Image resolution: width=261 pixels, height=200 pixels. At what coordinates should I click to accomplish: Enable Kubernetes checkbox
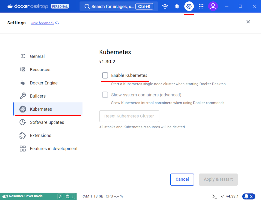(x=105, y=75)
